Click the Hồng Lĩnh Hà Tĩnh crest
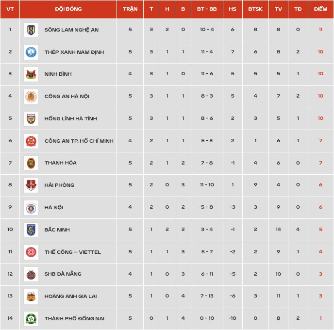 tap(31, 119)
